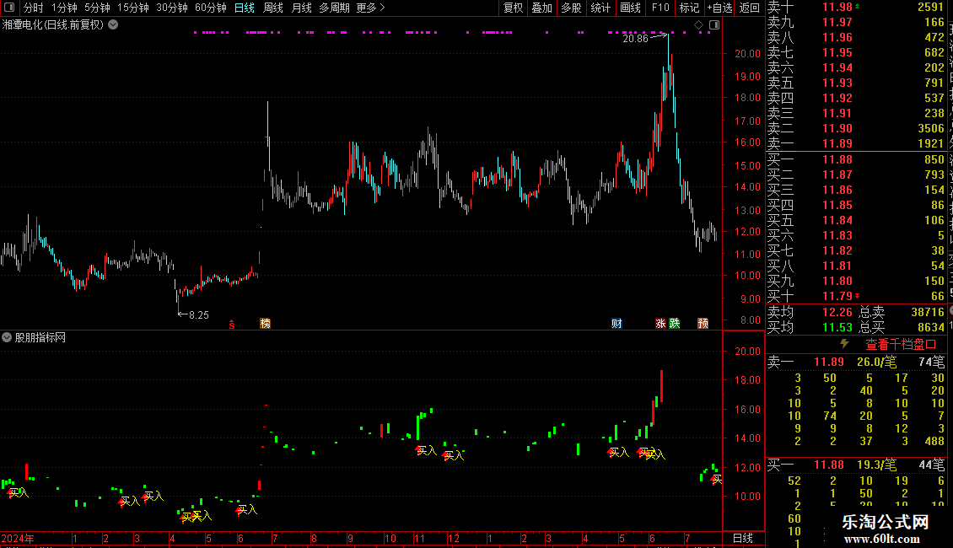Select the 1分钟 period
This screenshot has height=548, width=953.
tap(64, 8)
